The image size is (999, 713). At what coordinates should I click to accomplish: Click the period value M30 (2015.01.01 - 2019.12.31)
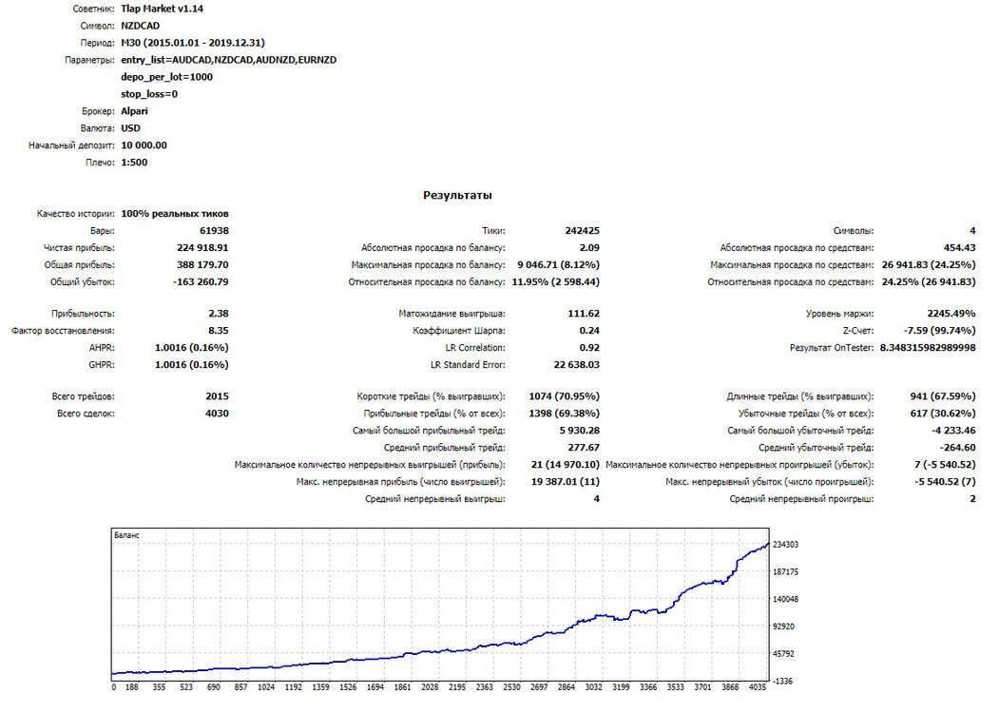[x=192, y=43]
